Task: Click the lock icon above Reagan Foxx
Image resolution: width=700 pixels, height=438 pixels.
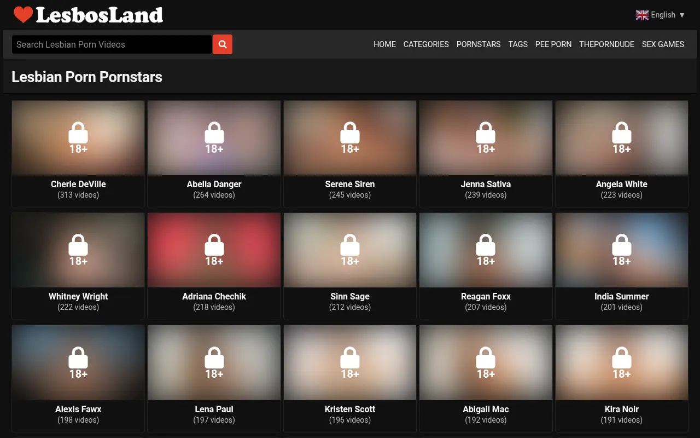Action: point(486,245)
